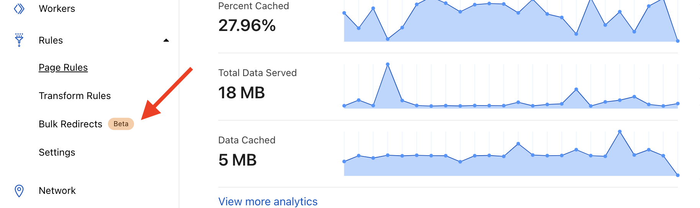
Task: Go to the Network section label
Action: coord(57,190)
